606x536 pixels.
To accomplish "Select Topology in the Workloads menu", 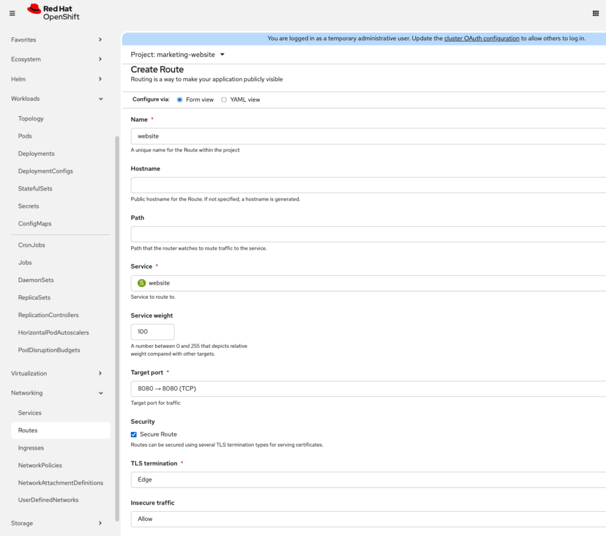I will 31,118.
